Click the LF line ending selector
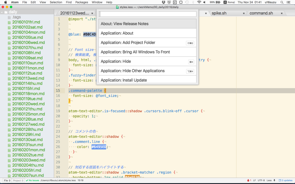 254,181
